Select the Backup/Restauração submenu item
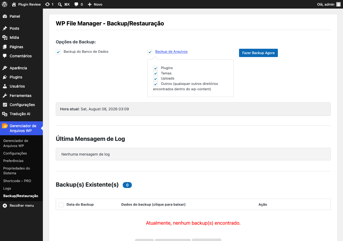The image size is (343, 241). point(21,196)
